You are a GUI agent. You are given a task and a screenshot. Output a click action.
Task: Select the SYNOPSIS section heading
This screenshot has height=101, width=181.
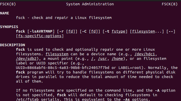point(9,27)
